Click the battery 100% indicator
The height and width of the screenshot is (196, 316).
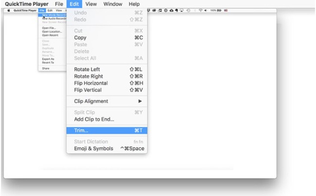point(216,11)
